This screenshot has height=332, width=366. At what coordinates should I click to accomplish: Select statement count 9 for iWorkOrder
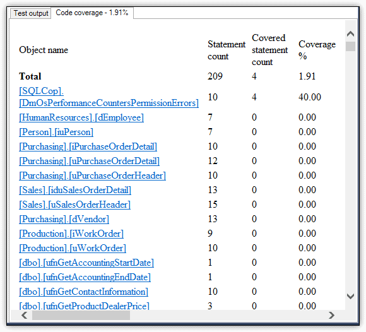(210, 234)
